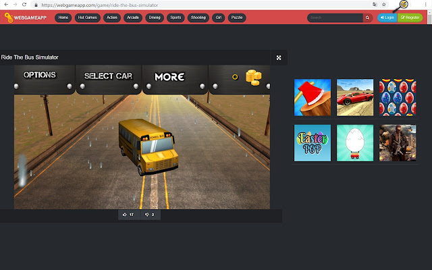
Task: Click the padlock site info icon
Action: pyautogui.click(x=36, y=5)
